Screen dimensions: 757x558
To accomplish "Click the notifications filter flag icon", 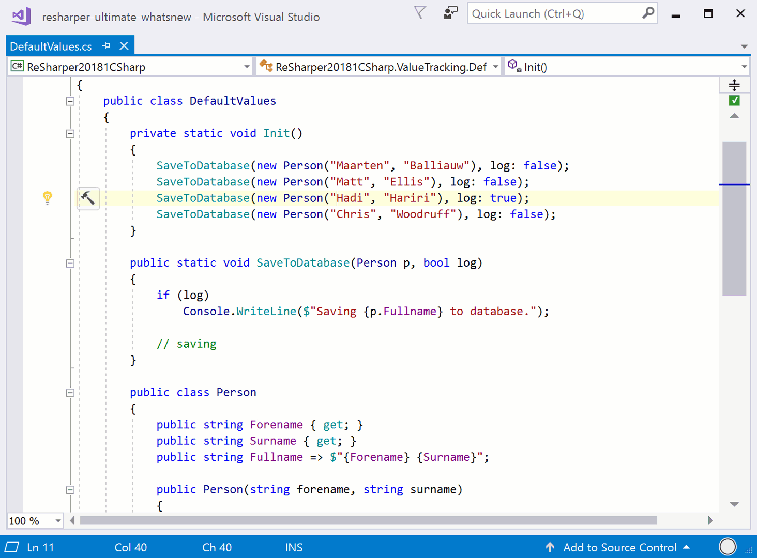I will [420, 13].
